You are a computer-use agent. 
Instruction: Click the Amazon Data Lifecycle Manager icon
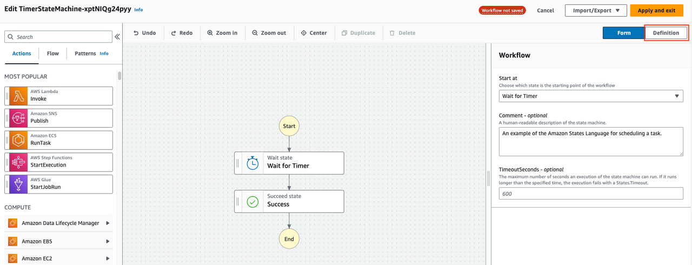pyautogui.click(x=13, y=223)
